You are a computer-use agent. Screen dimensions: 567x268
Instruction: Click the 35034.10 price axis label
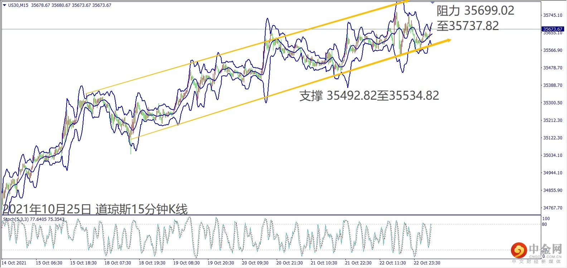click(553, 155)
